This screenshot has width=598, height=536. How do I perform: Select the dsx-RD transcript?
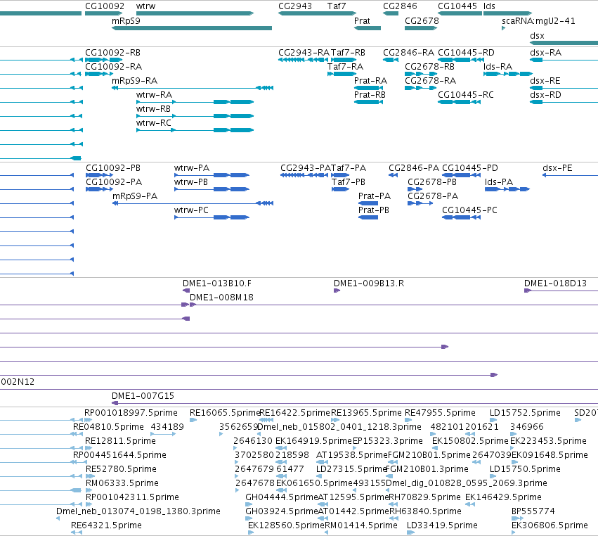coord(564,102)
